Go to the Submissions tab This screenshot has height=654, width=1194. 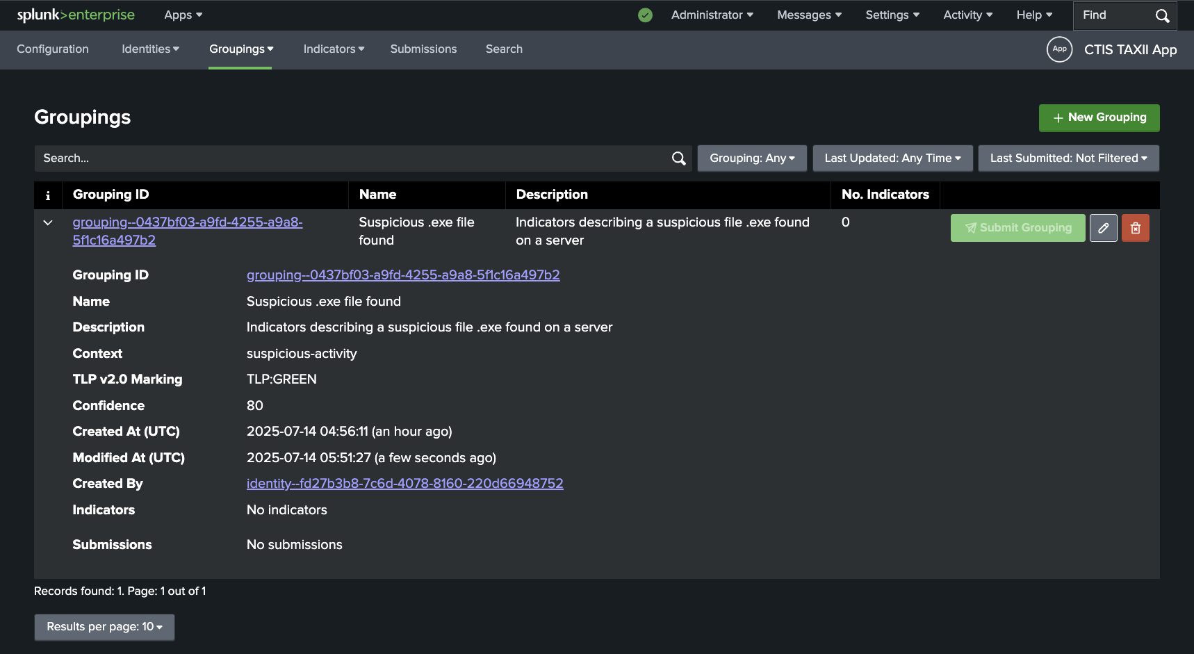coord(423,49)
